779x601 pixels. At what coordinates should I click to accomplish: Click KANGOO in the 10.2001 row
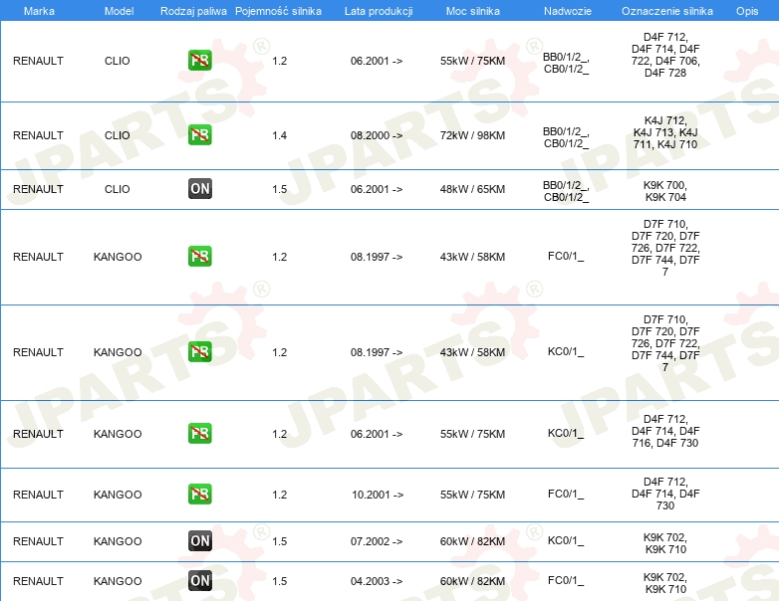pyautogui.click(x=118, y=495)
